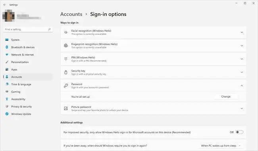
Task: Click the search magnifier icon
Action: click(49, 29)
